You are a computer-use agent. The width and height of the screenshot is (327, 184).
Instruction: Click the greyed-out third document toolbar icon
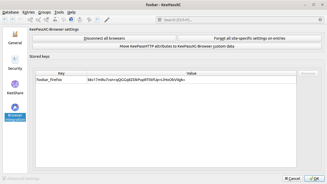click(21, 20)
